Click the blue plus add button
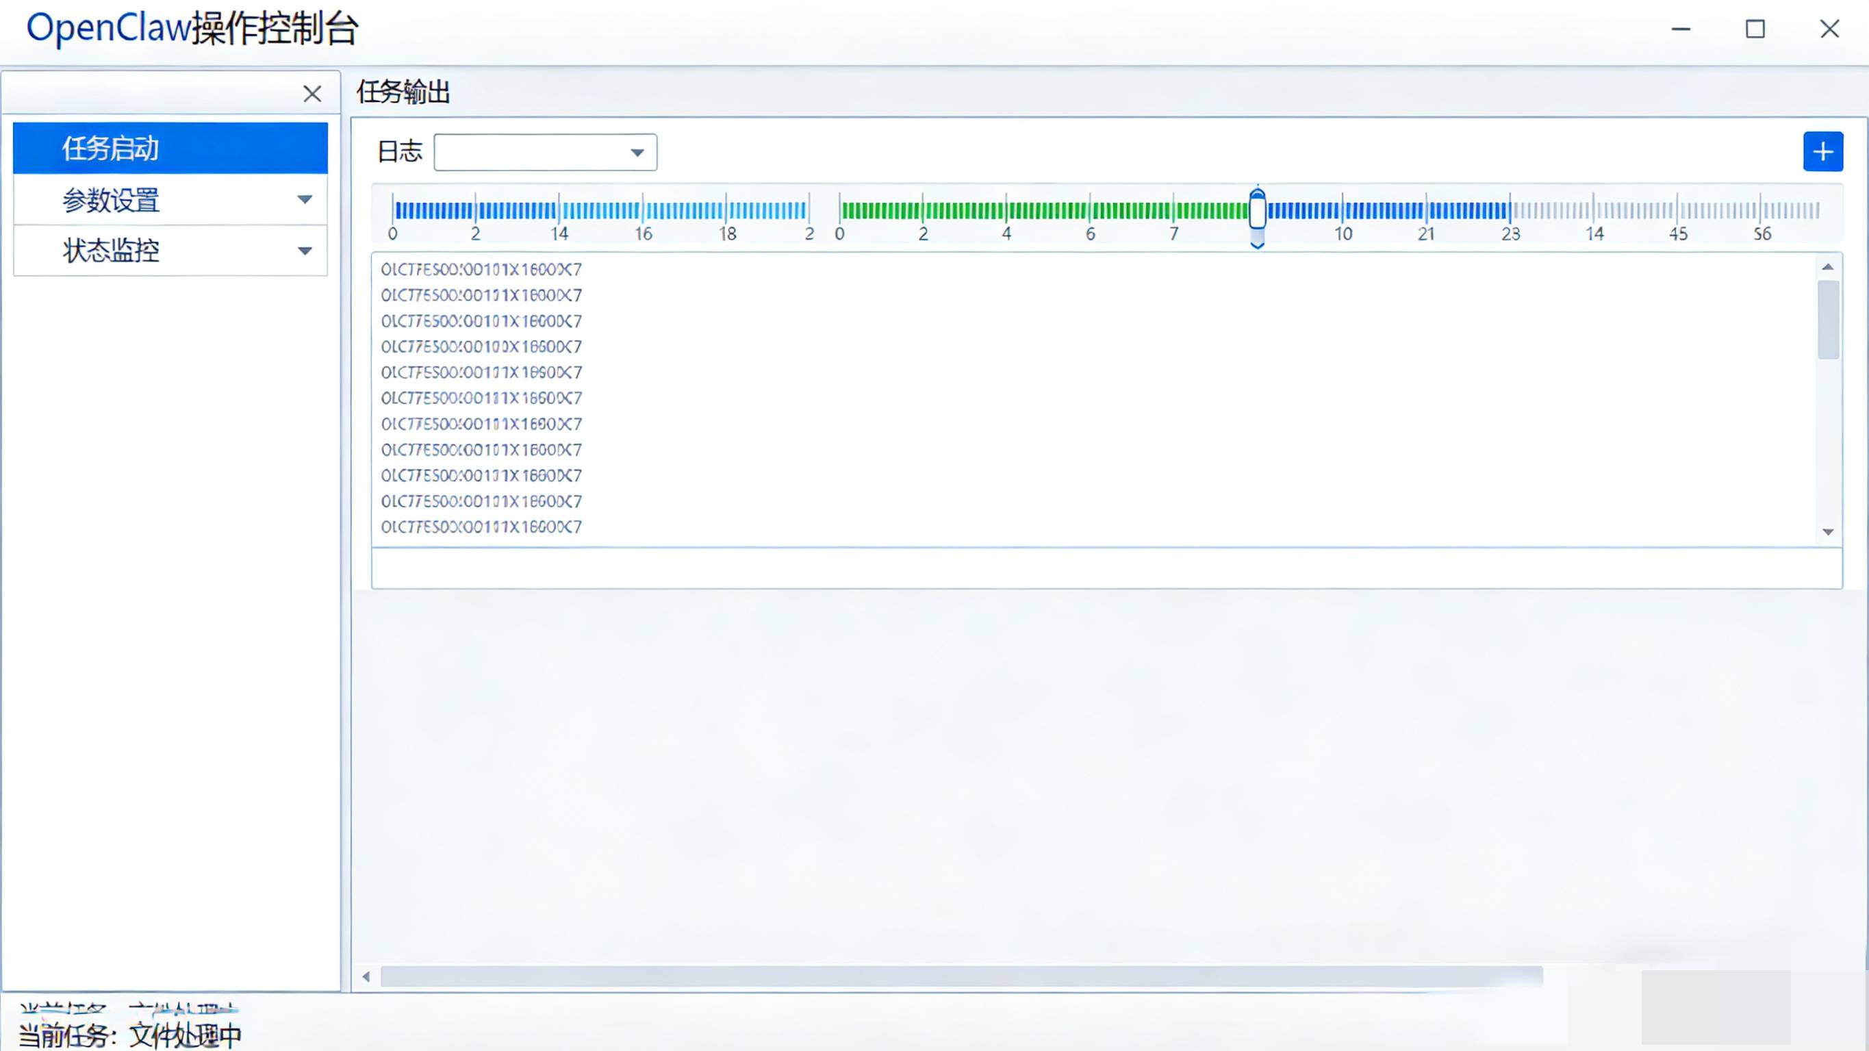Viewport: 1869px width, 1051px height. pos(1822,152)
